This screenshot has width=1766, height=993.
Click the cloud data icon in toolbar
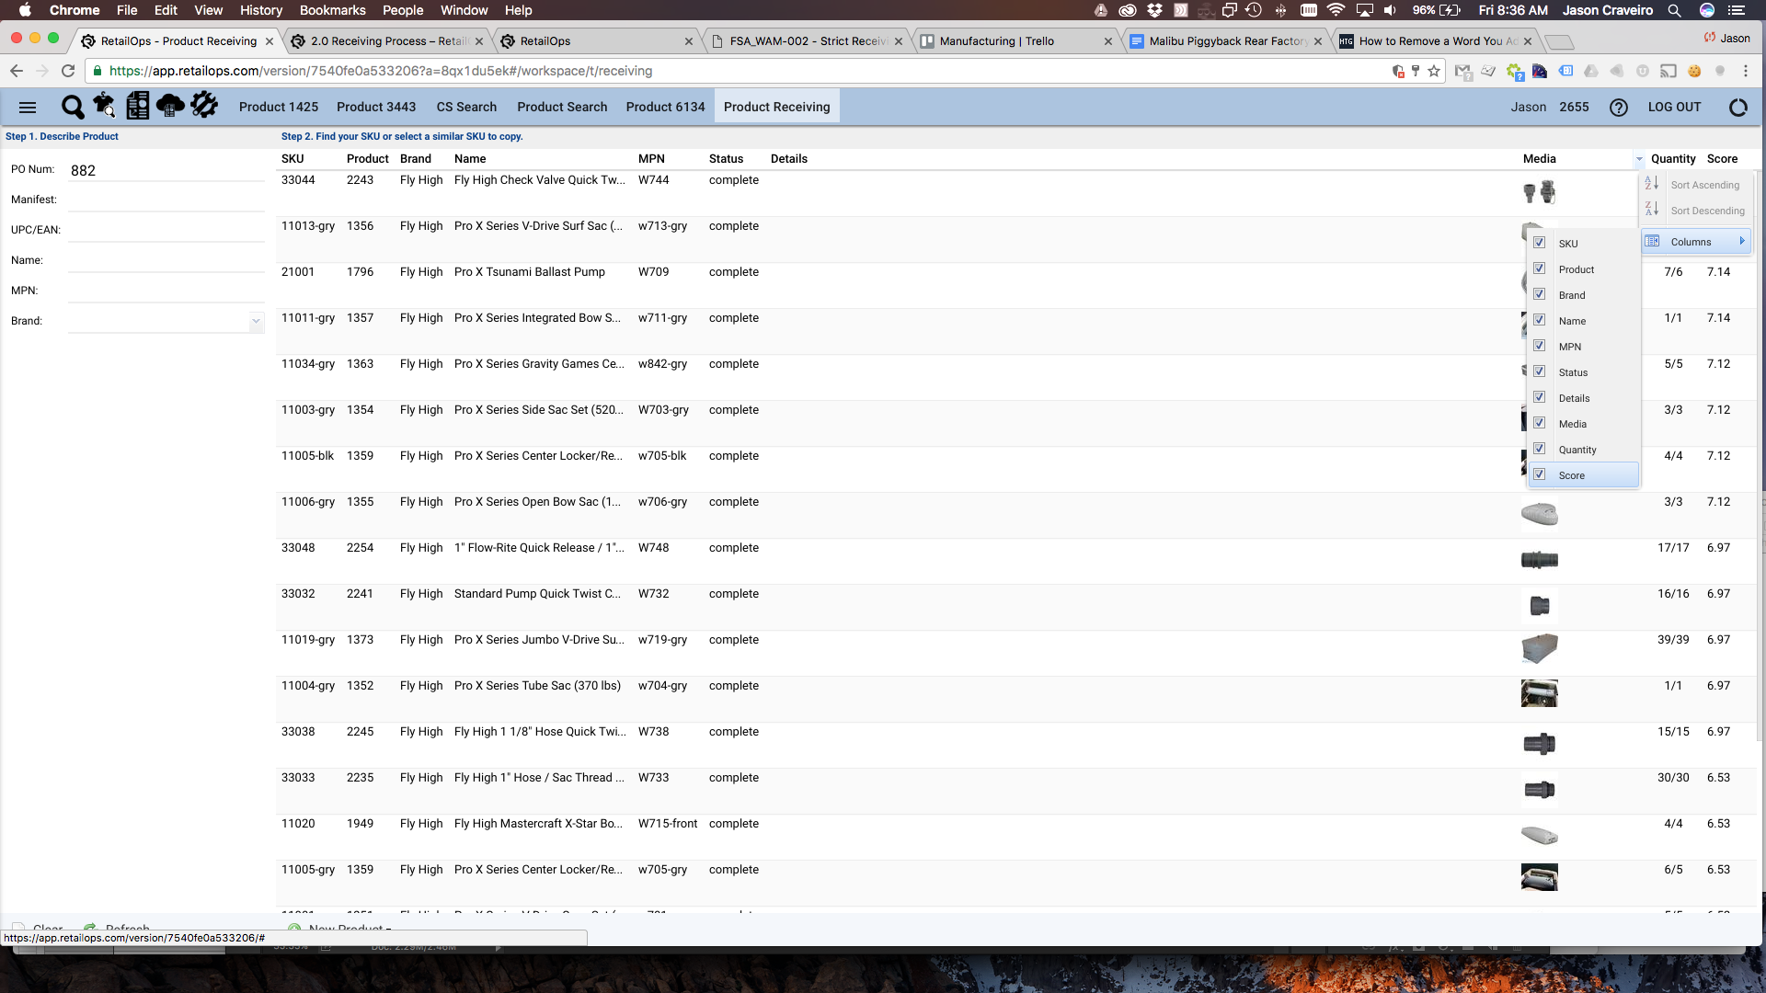pyautogui.click(x=170, y=107)
